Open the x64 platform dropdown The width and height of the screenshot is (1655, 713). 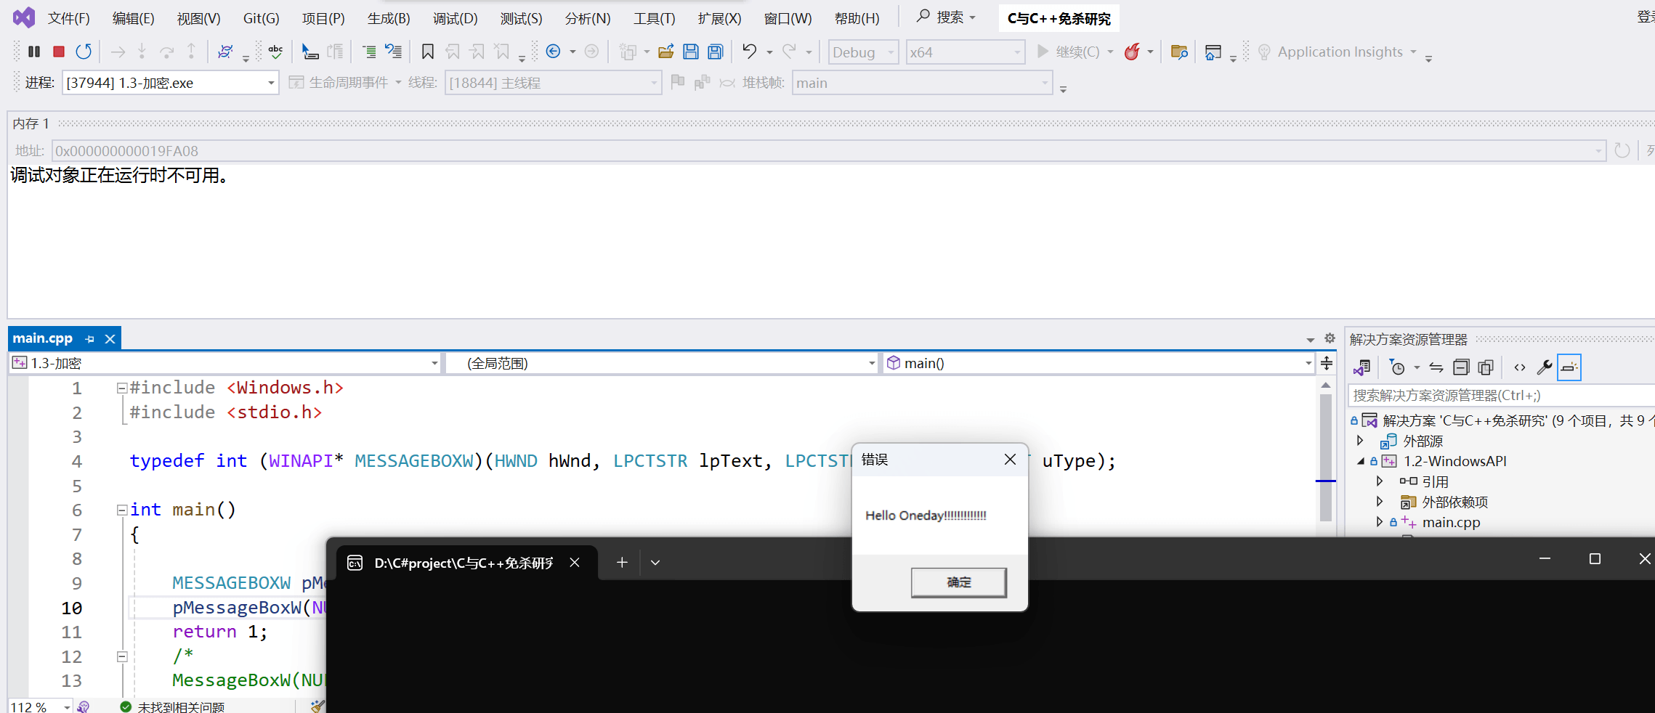coord(965,52)
